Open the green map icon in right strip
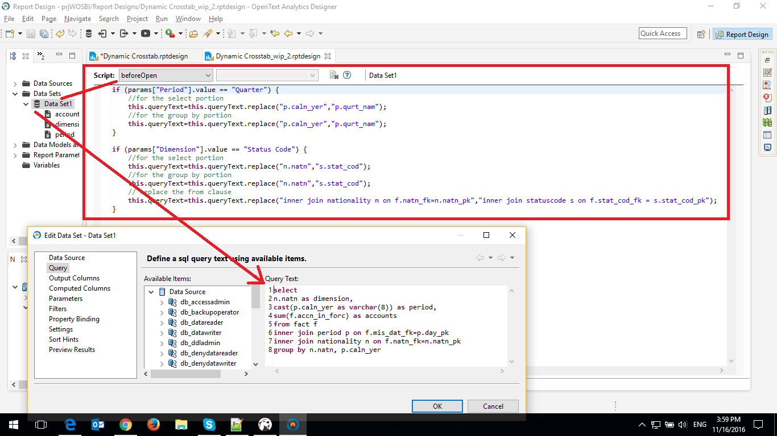Image resolution: width=777 pixels, height=436 pixels. click(767, 123)
